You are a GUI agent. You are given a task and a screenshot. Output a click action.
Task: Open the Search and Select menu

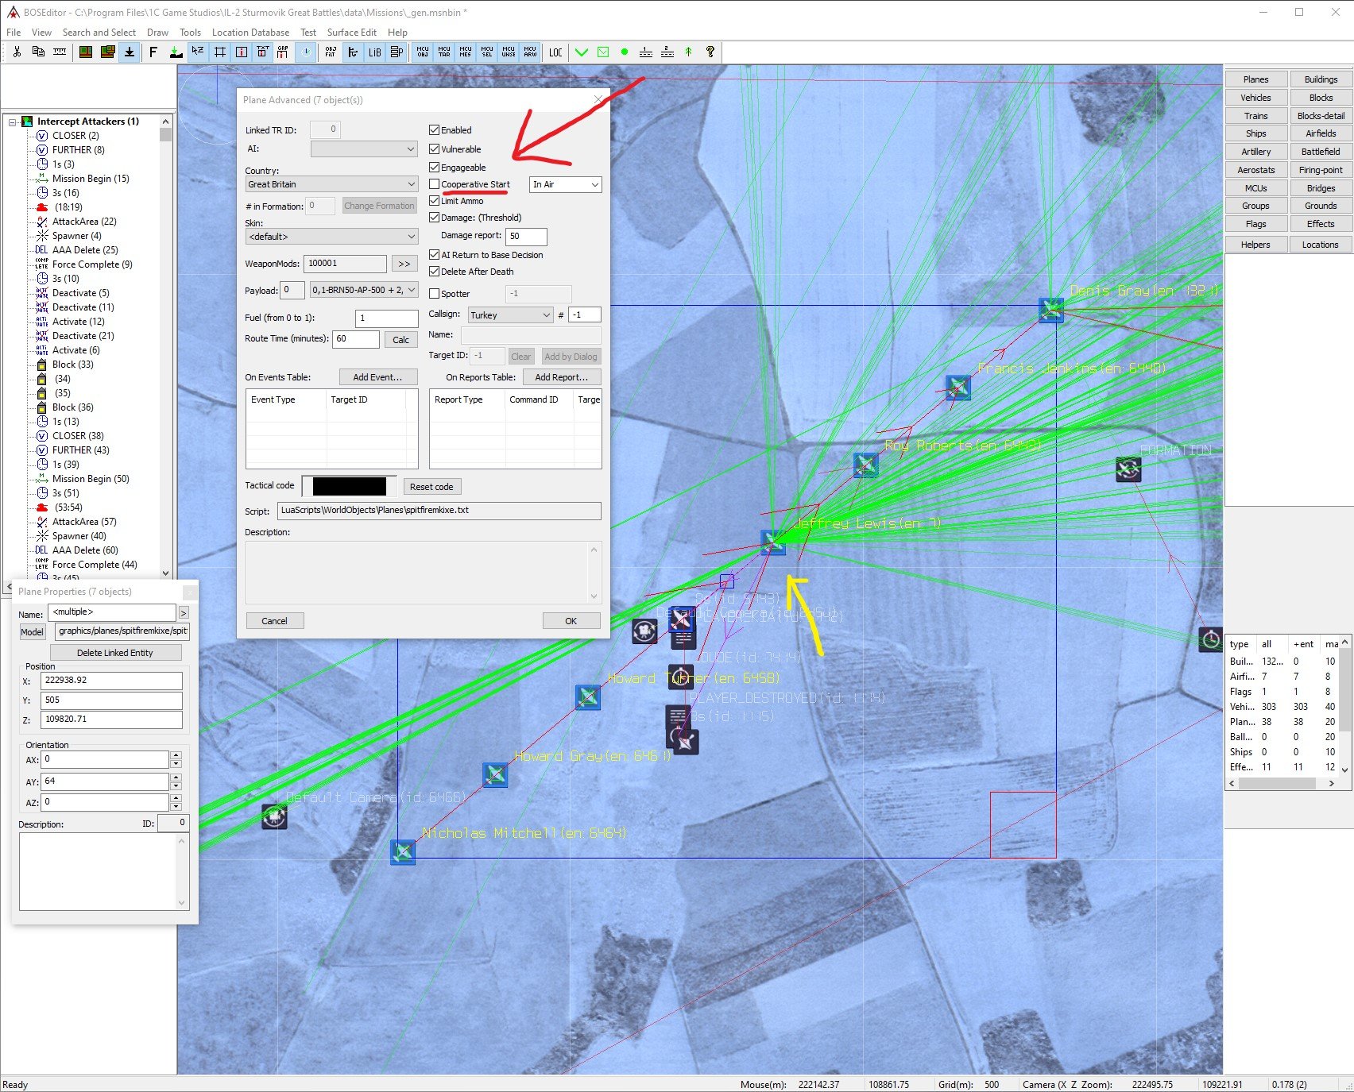pos(99,33)
